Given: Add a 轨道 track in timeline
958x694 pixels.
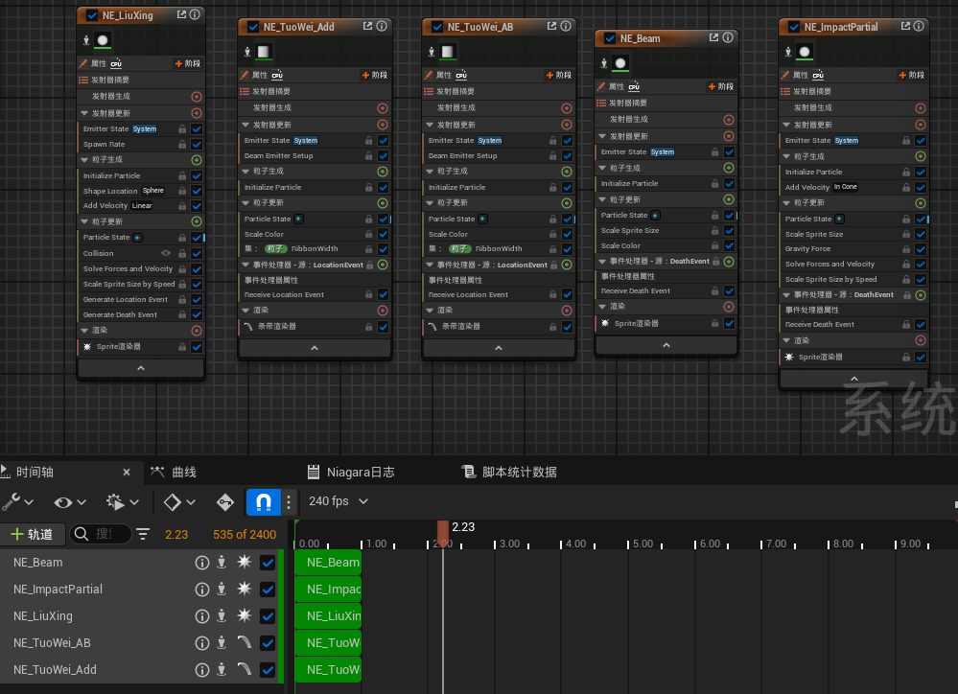Looking at the screenshot, I should (32, 535).
